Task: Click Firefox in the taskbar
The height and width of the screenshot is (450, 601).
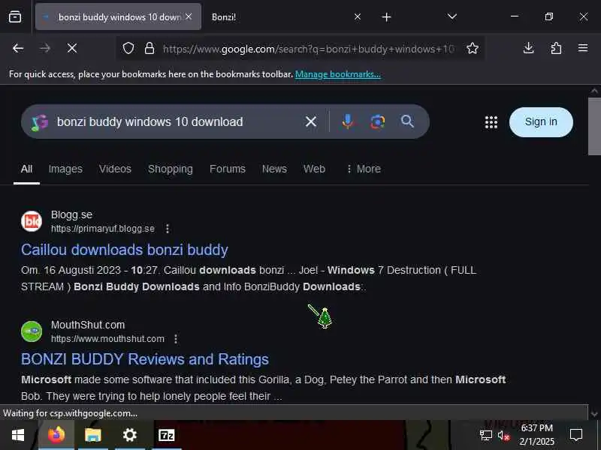Action: 56,435
